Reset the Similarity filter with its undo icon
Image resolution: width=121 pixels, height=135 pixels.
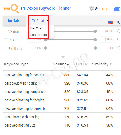click(119, 48)
